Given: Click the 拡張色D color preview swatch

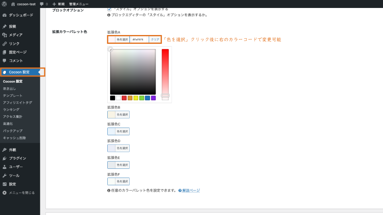Looking at the screenshot, I should click(111, 148).
